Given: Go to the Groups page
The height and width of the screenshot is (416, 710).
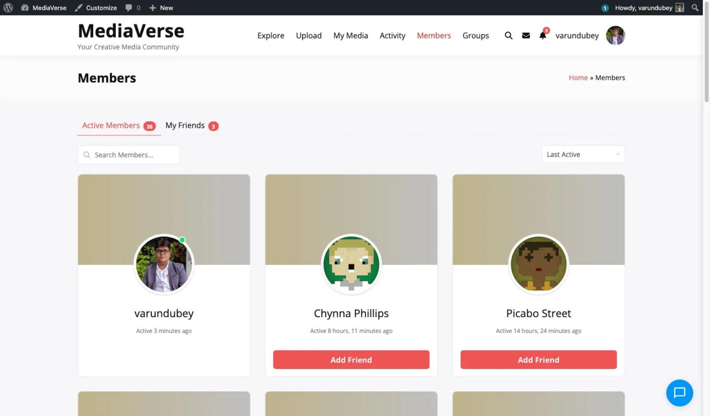Looking at the screenshot, I should (x=476, y=35).
